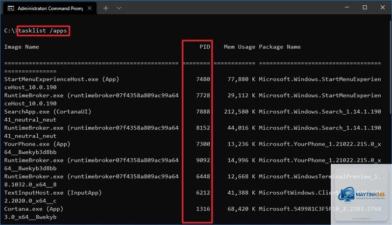This screenshot has width=392, height=225.
Task: Click PID value 6448
Action: [x=203, y=176]
